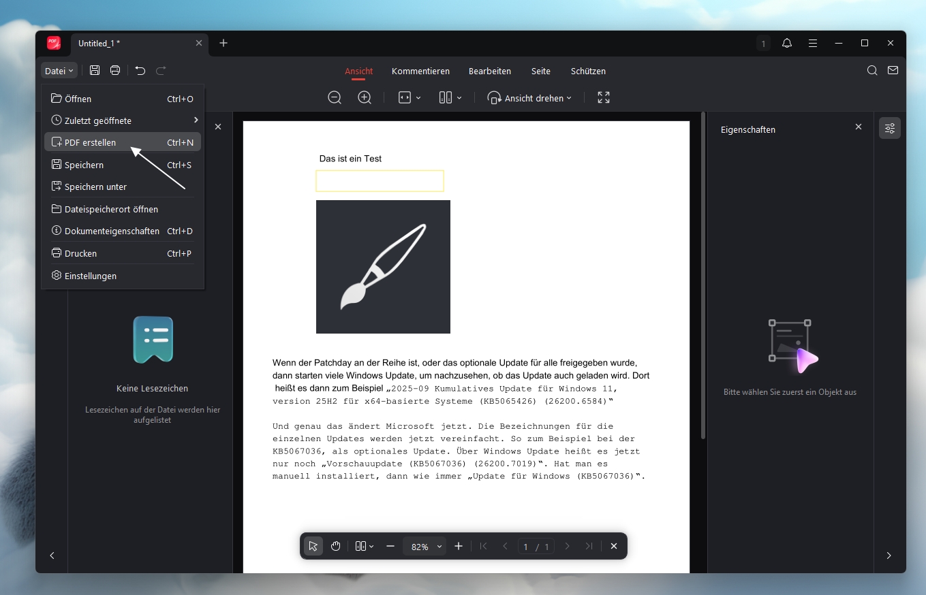Select the hand pan tool
The width and height of the screenshot is (926, 595).
(x=335, y=546)
